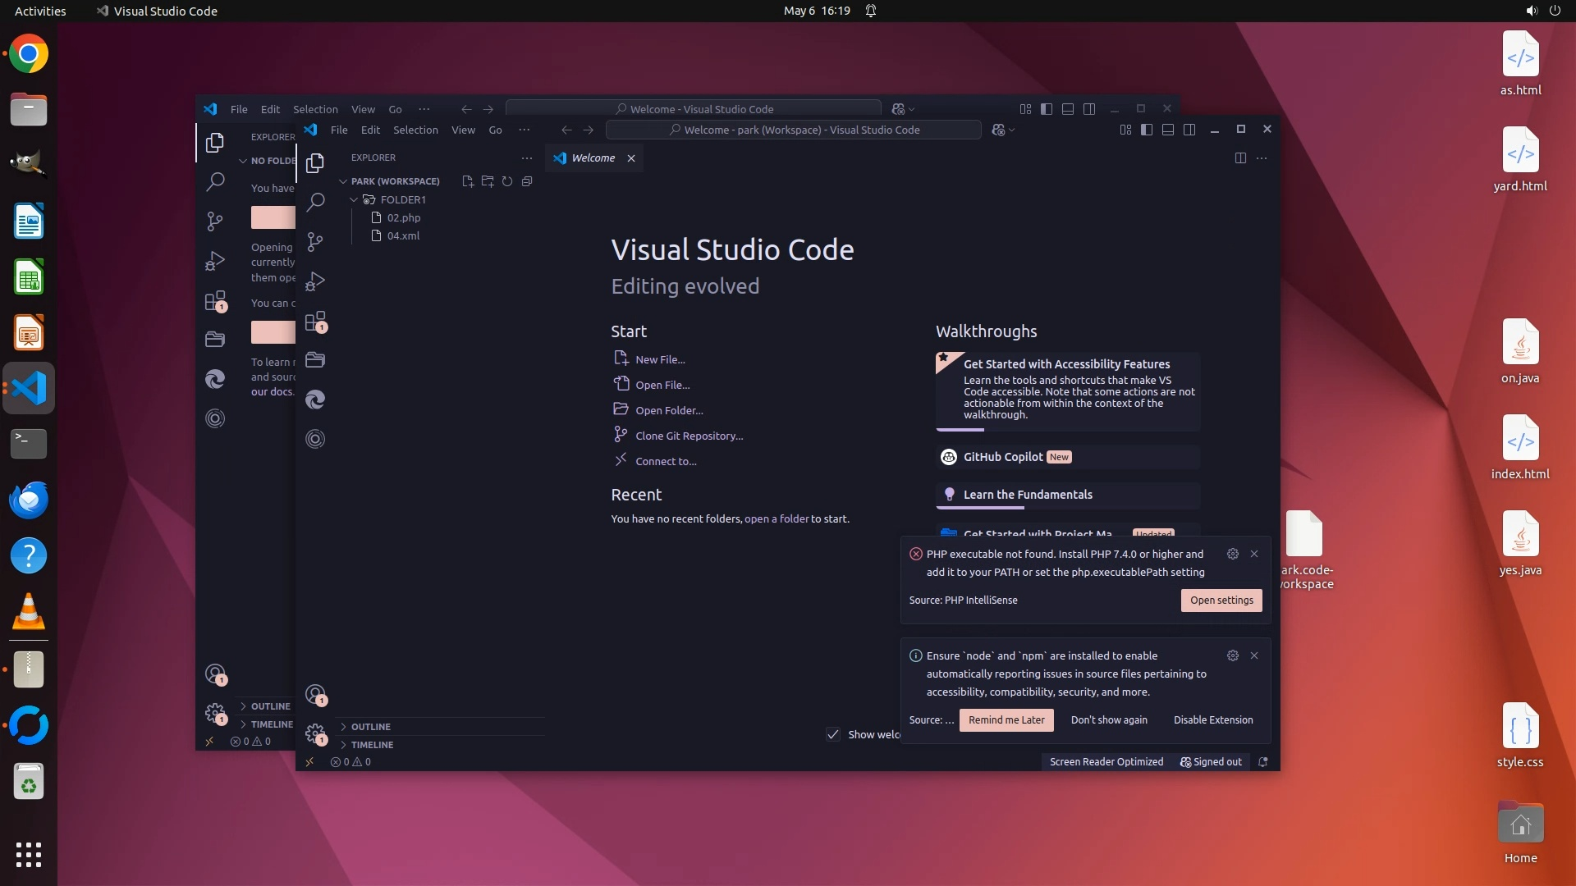This screenshot has width=1576, height=886.
Task: Open Search view in front window
Action: click(315, 202)
